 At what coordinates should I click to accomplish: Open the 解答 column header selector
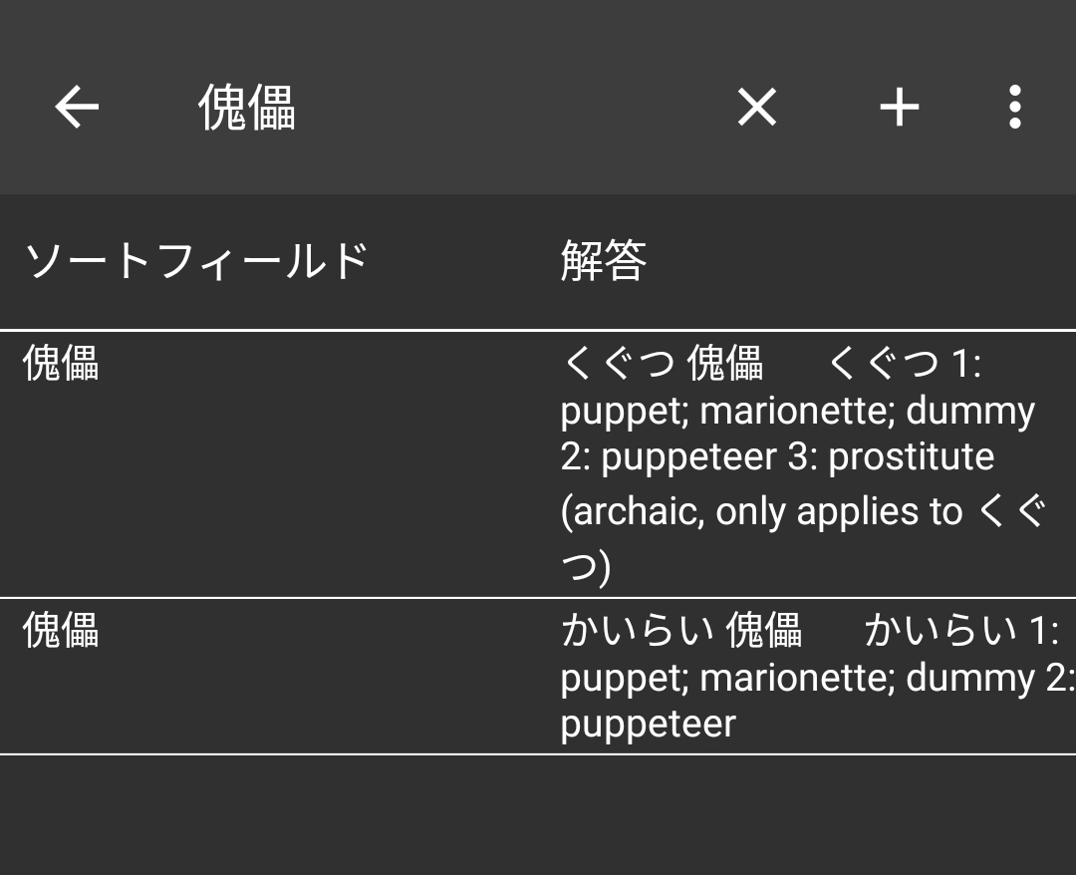(604, 261)
